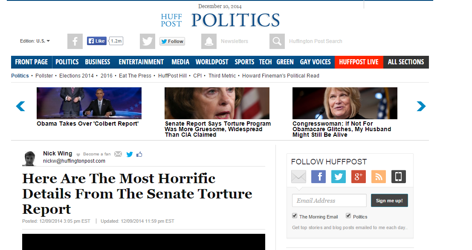472x250 pixels.
Task: Open the HuffPost Live menu item
Action: click(x=359, y=62)
